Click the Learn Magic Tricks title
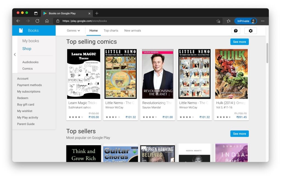The image size is (281, 178). tap(83, 103)
